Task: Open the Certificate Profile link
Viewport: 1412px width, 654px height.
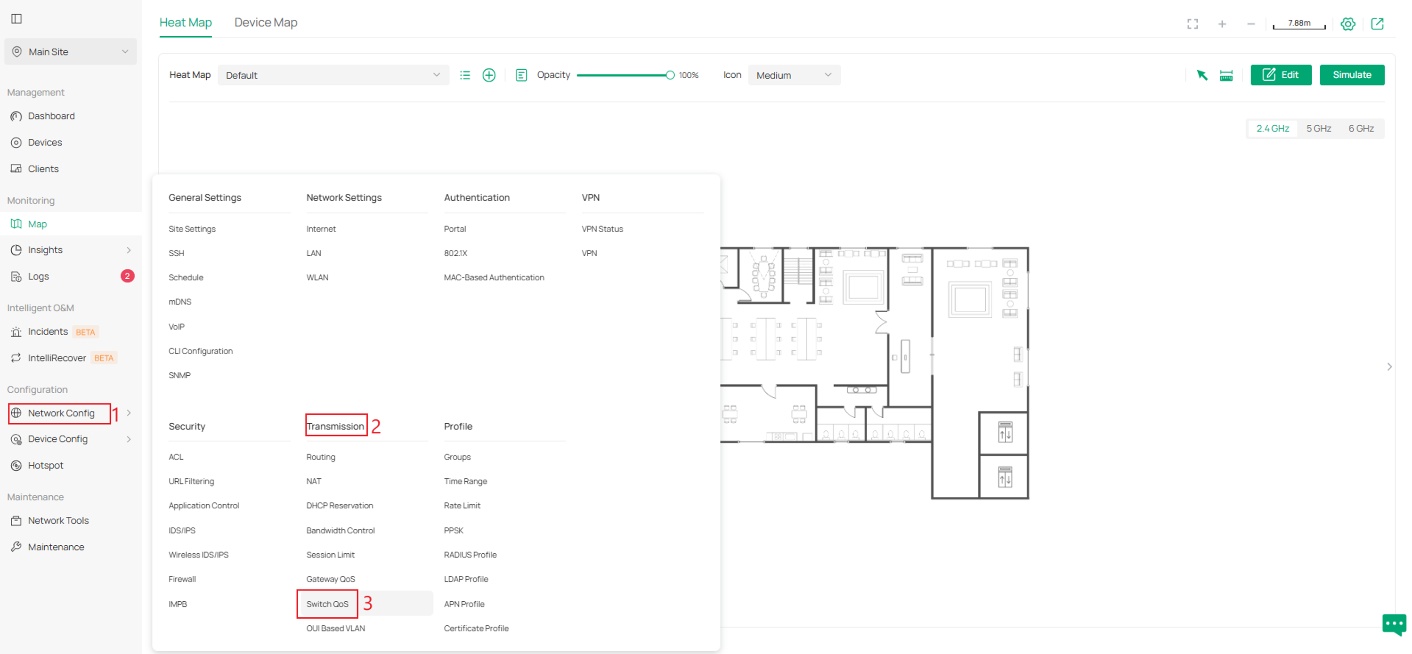Action: click(x=476, y=629)
